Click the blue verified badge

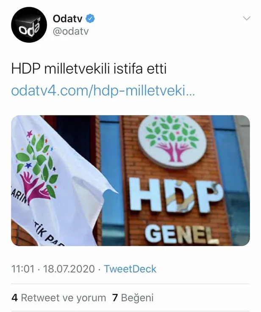click(90, 19)
